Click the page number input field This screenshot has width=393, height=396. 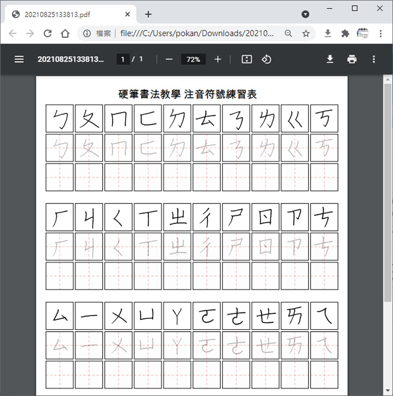pyautogui.click(x=123, y=59)
